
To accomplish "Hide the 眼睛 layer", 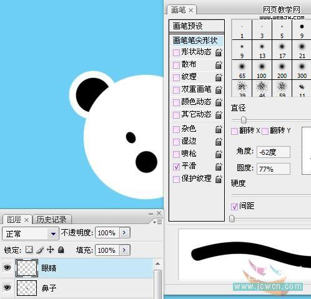I will [x=7, y=267].
